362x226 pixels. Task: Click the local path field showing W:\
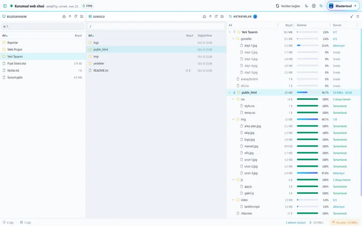[43, 27]
